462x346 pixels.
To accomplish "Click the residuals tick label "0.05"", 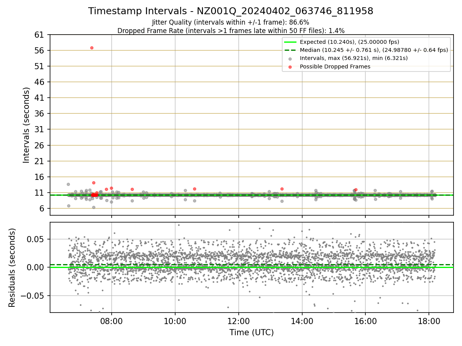I will click(x=36, y=239).
